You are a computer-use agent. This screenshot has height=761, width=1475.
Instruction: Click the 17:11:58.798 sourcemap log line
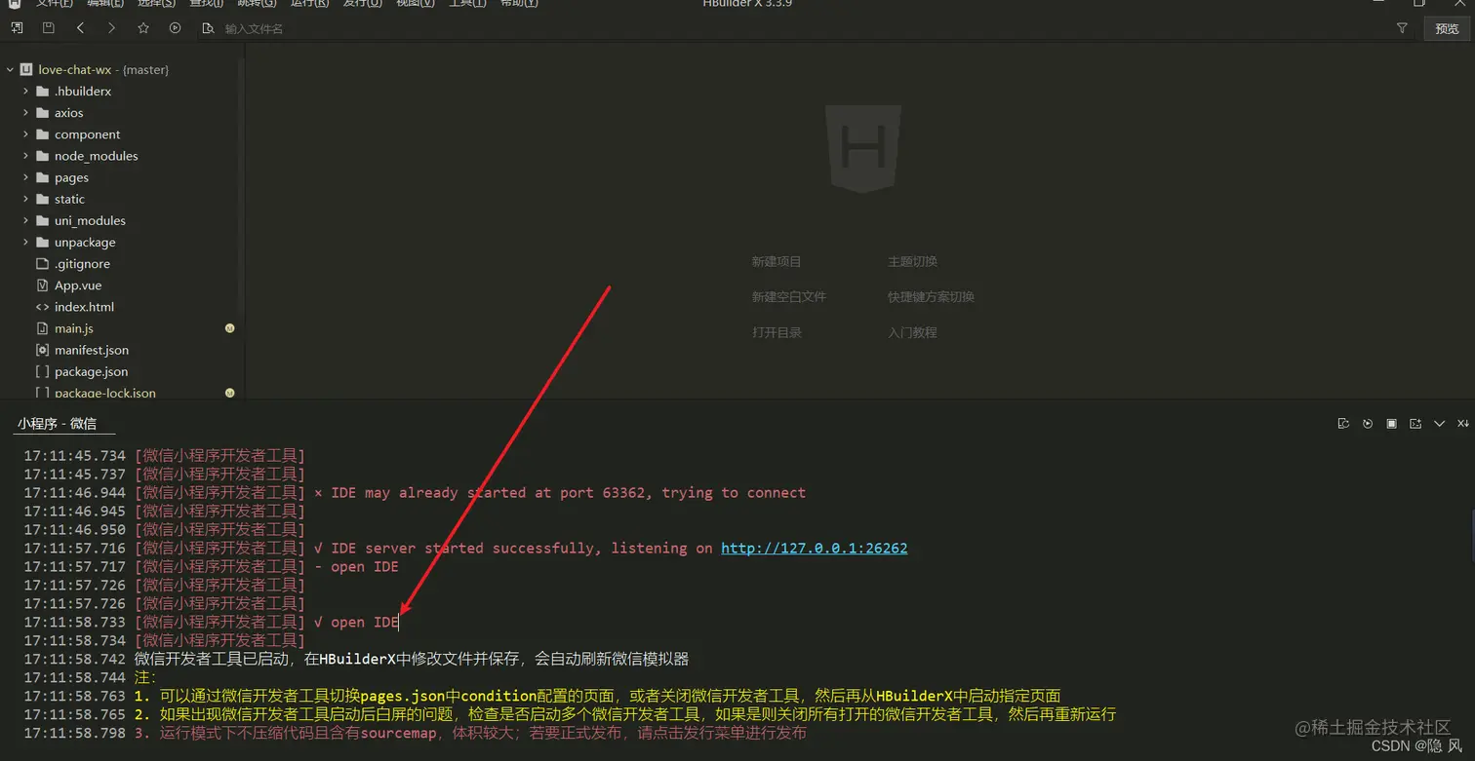[415, 733]
